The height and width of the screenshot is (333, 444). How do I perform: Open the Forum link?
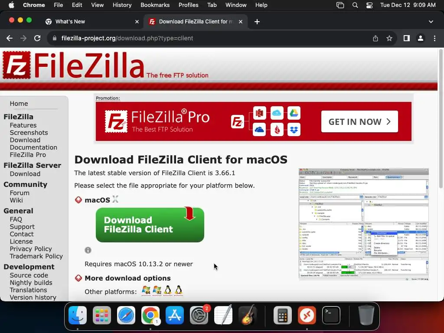point(20,193)
